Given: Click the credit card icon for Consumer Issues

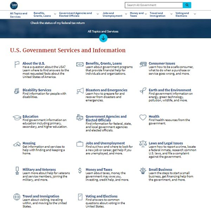Looking at the screenshot, I should pos(143,65).
